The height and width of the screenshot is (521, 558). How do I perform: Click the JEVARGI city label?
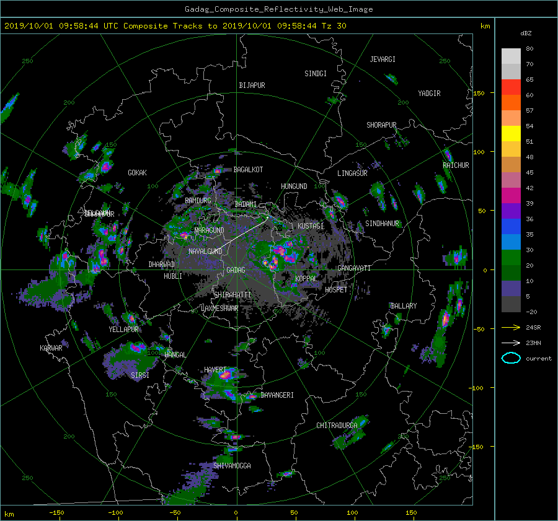(x=383, y=59)
